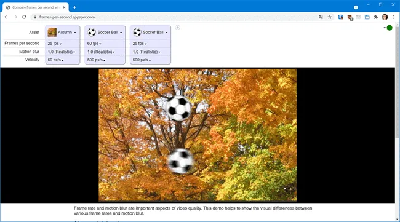Screen dimensions: 400x222
Task: Click the third column's soccer ball thumbnail
Action: click(137, 33)
